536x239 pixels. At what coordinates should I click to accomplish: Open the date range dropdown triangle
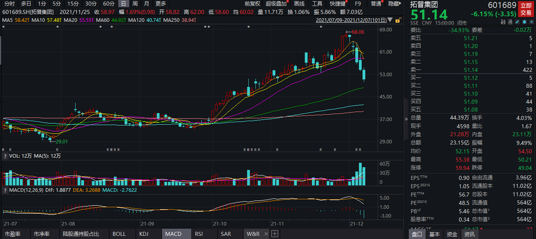[390, 19]
